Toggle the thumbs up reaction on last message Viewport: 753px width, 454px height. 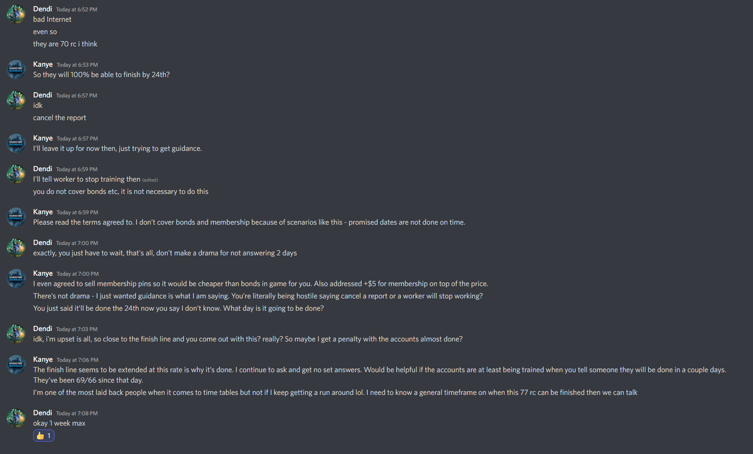(x=44, y=436)
